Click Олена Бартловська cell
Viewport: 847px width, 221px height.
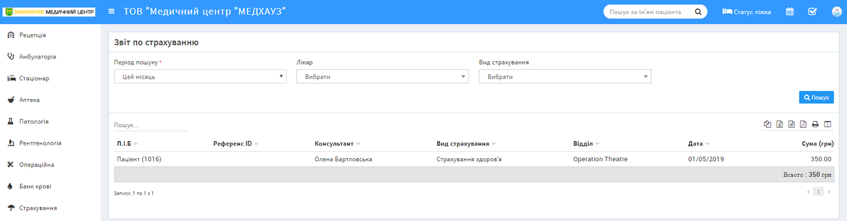(344, 159)
